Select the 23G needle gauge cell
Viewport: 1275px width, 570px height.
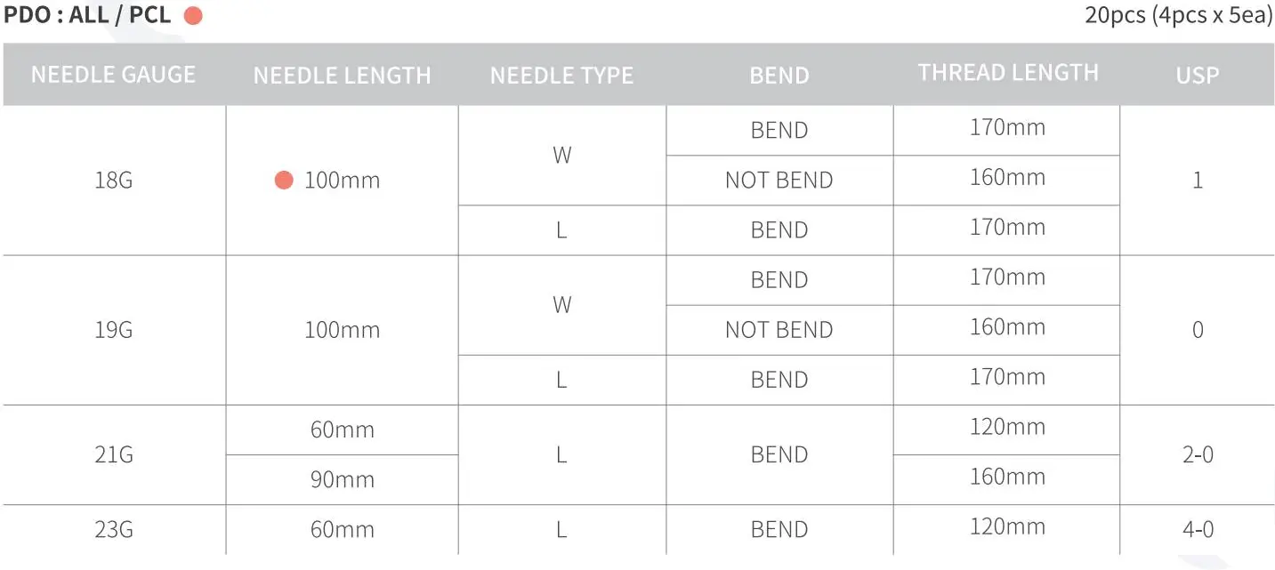click(113, 530)
